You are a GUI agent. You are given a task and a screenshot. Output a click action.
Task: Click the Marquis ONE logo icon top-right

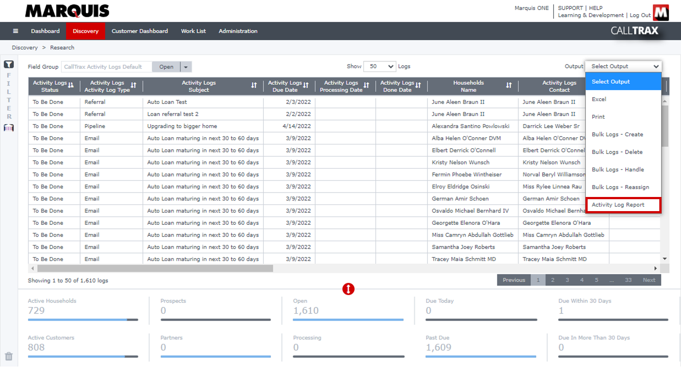[x=661, y=13]
